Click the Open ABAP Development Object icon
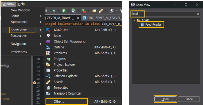 [x=94, y=11]
